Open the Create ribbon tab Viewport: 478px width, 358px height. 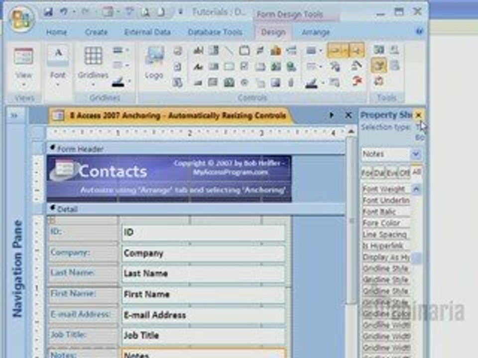pos(96,32)
